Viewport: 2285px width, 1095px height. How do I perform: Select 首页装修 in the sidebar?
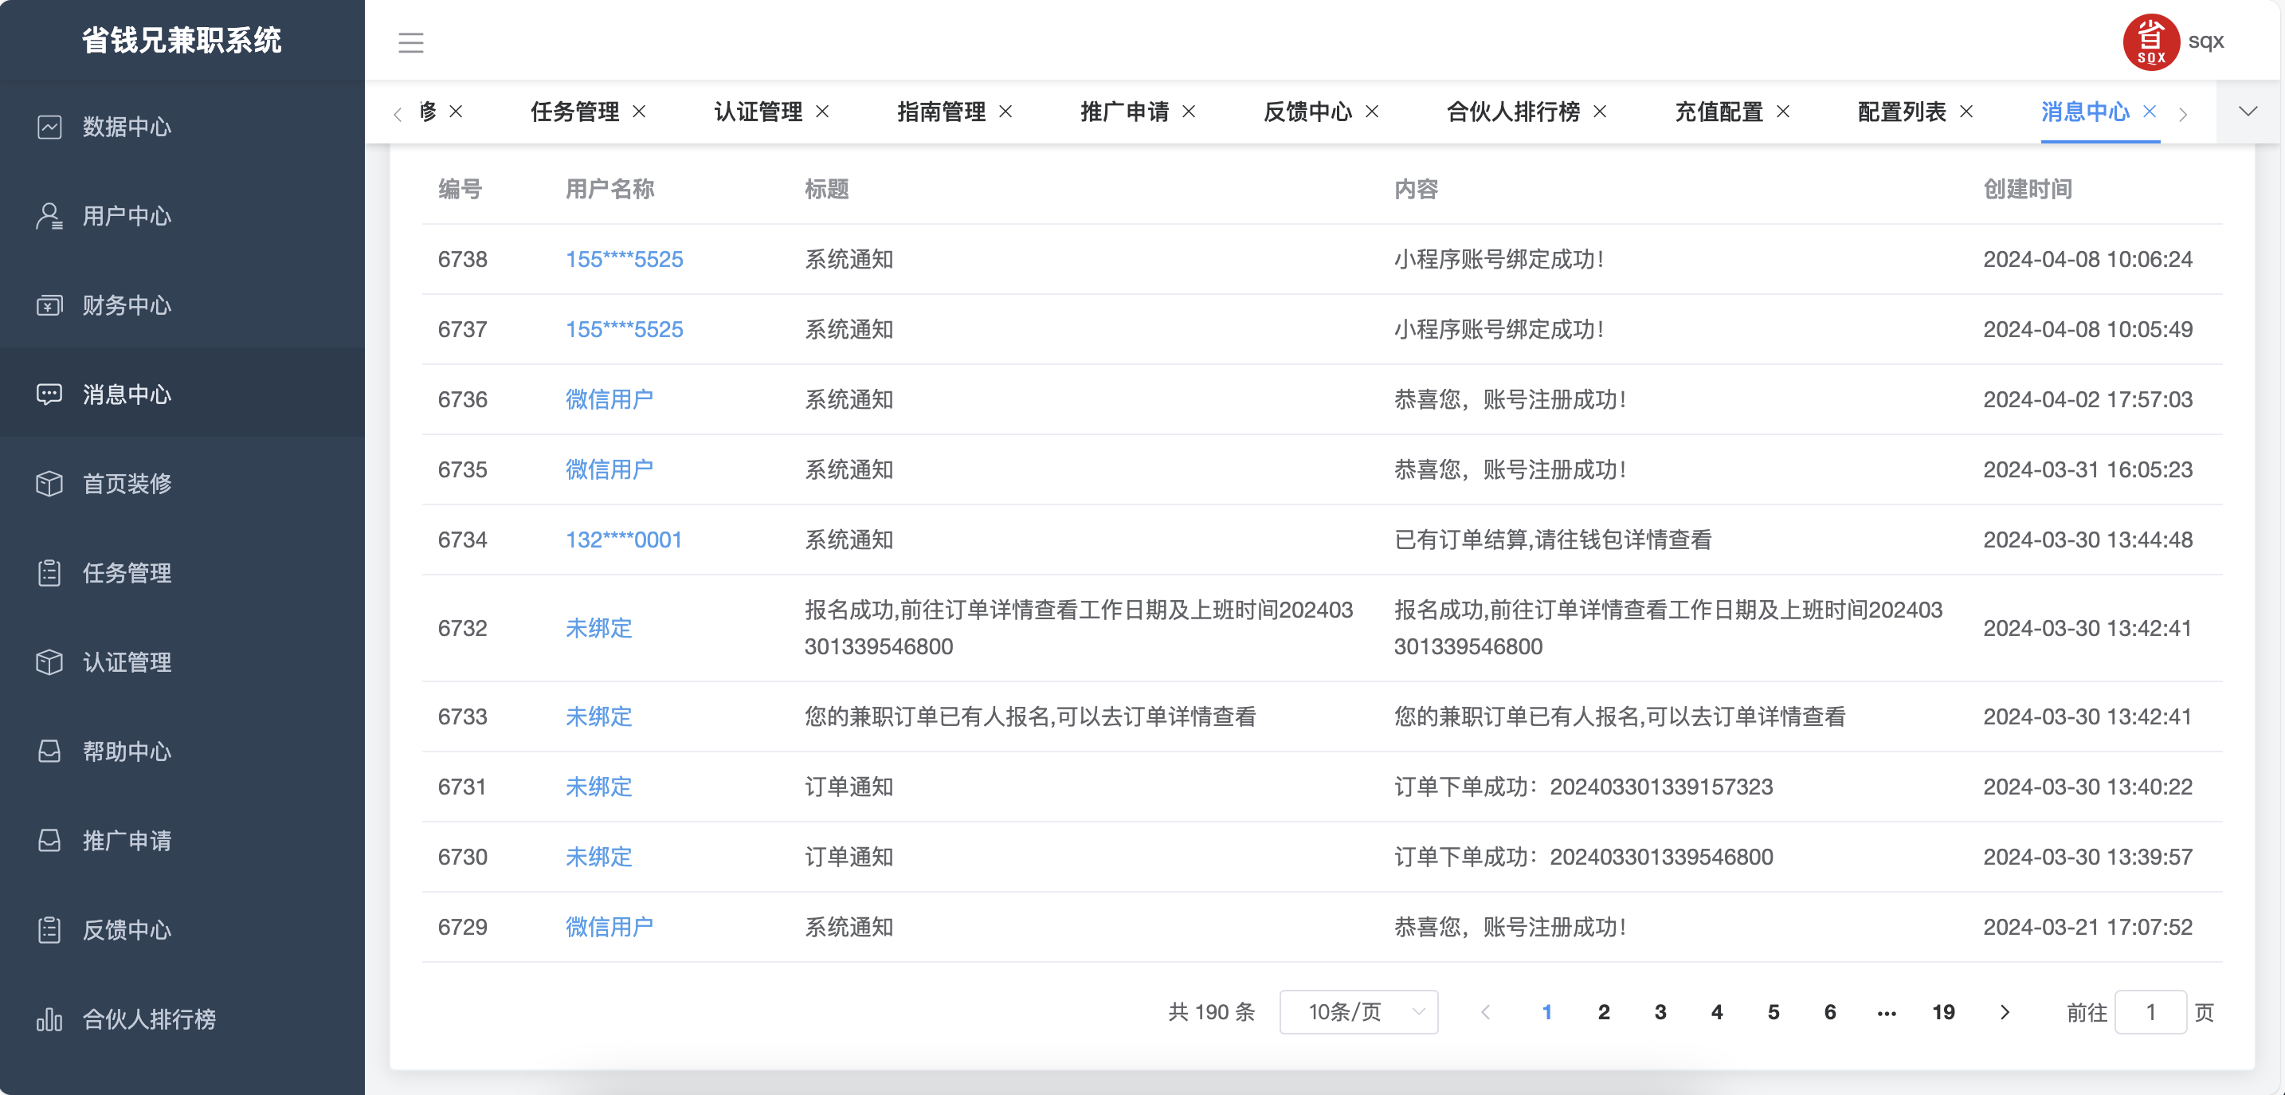click(126, 484)
